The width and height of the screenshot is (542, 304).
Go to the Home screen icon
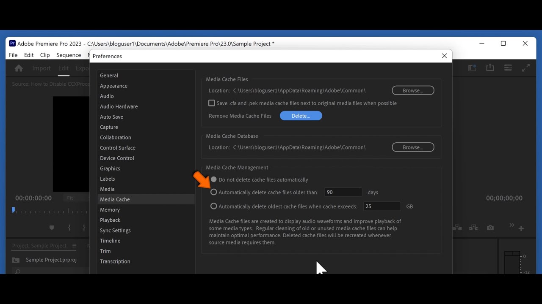click(19, 68)
